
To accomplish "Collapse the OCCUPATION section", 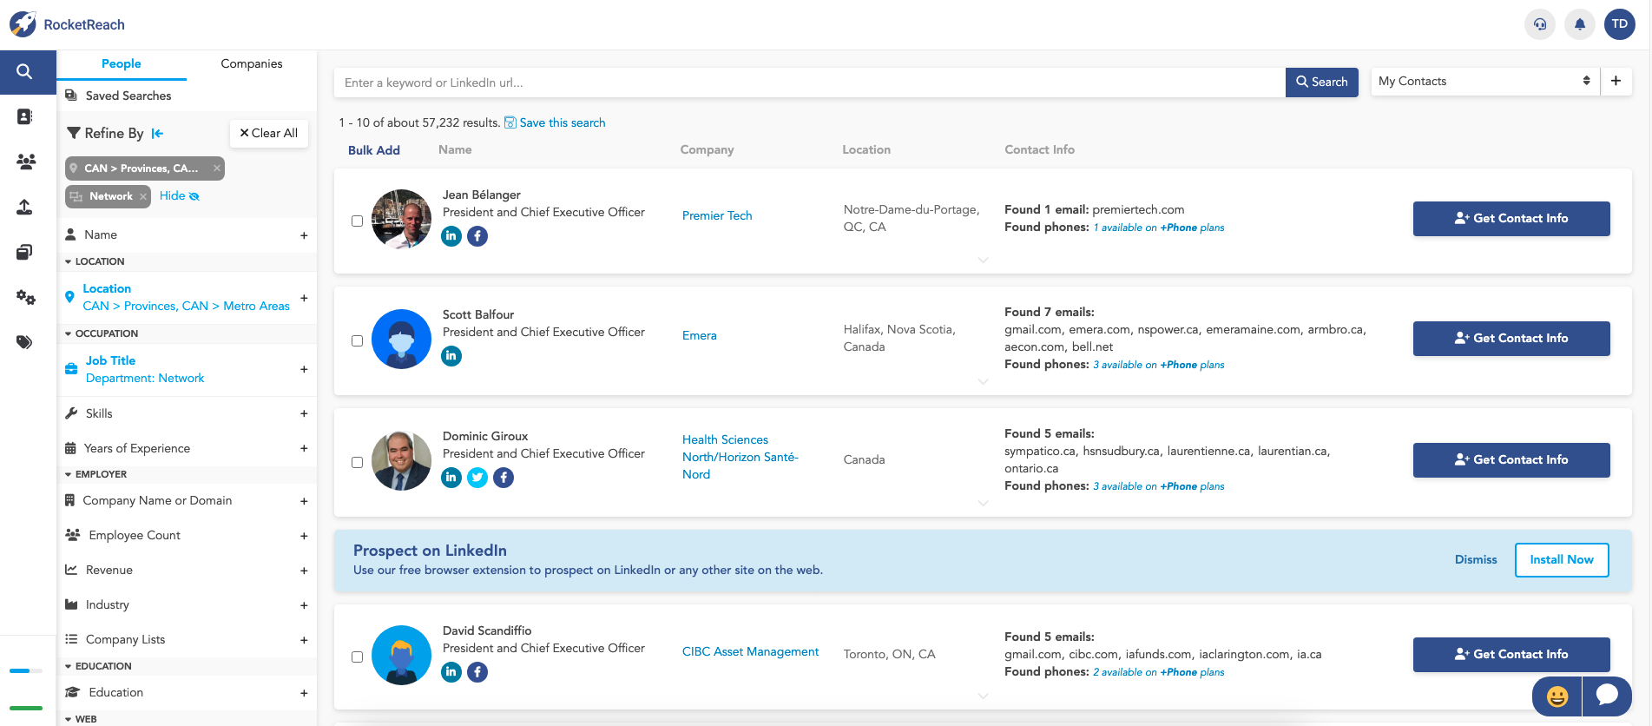I will click(x=101, y=333).
